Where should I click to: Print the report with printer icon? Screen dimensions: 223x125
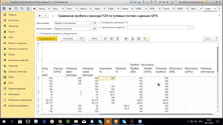tap(126, 39)
